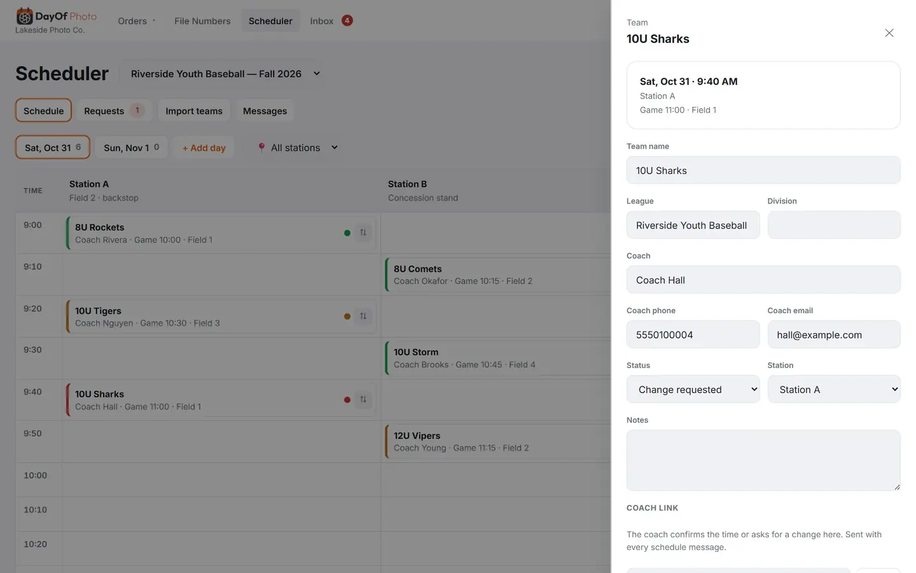This screenshot has width=916, height=573.
Task: Click the League input field
Action: pyautogui.click(x=693, y=225)
